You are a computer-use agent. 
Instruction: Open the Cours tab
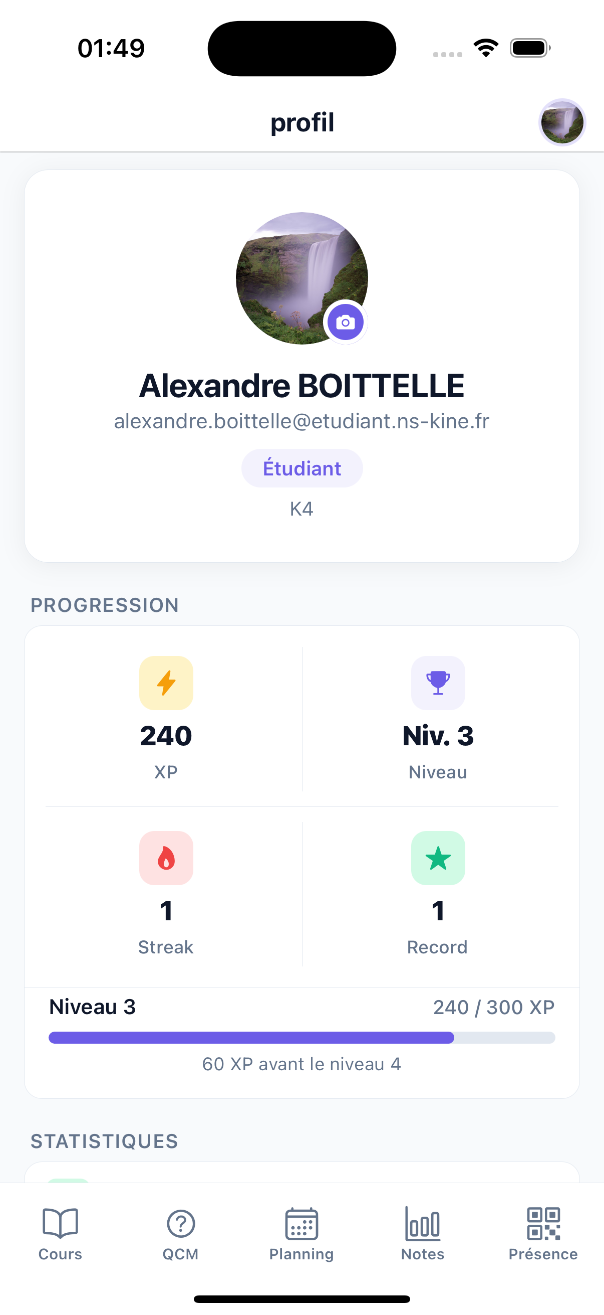pos(60,1233)
